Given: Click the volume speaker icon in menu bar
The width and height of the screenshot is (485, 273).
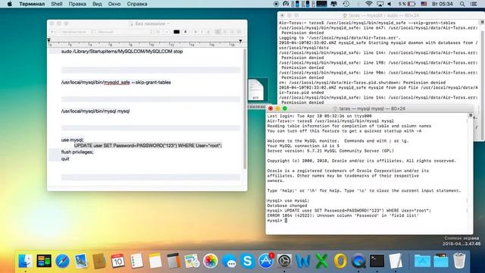Looking at the screenshot, I should [x=390, y=4].
